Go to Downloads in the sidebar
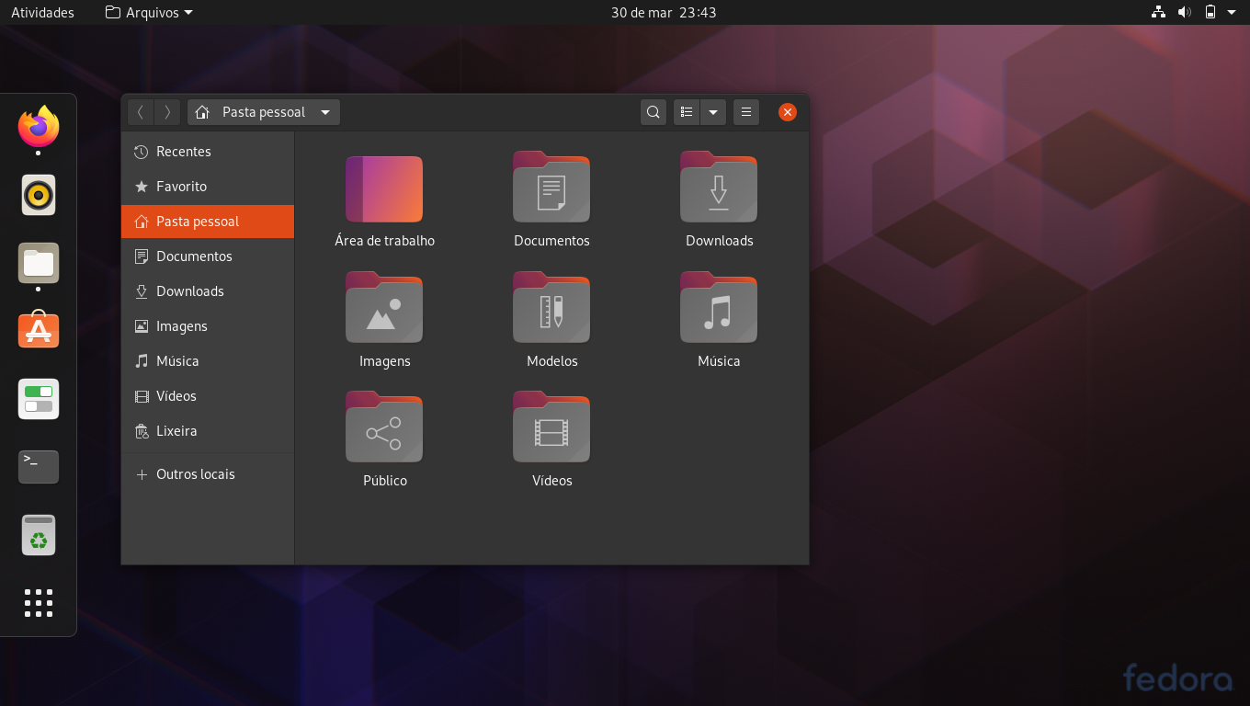This screenshot has height=706, width=1250. click(208, 291)
